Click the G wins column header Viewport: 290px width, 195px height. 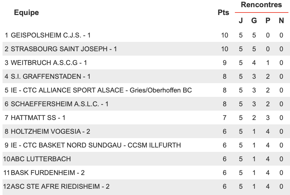pos(254,21)
